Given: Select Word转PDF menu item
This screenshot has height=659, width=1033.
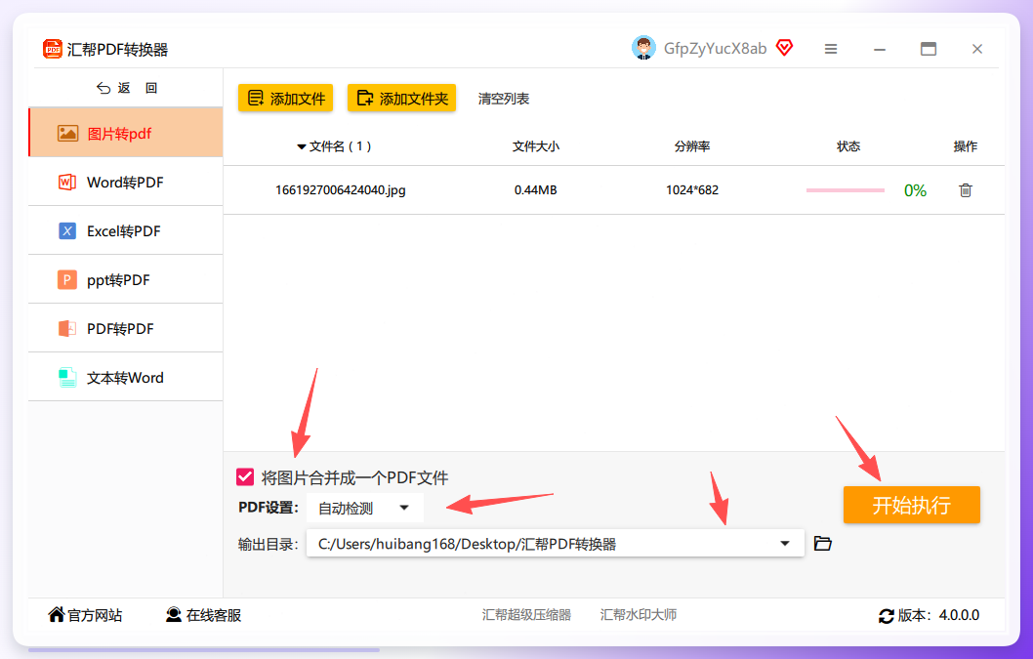Looking at the screenshot, I should coord(126,182).
